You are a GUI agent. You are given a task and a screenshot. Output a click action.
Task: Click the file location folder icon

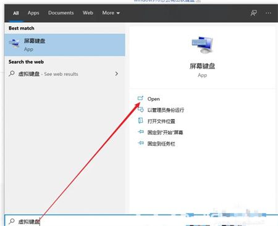tap(140, 120)
